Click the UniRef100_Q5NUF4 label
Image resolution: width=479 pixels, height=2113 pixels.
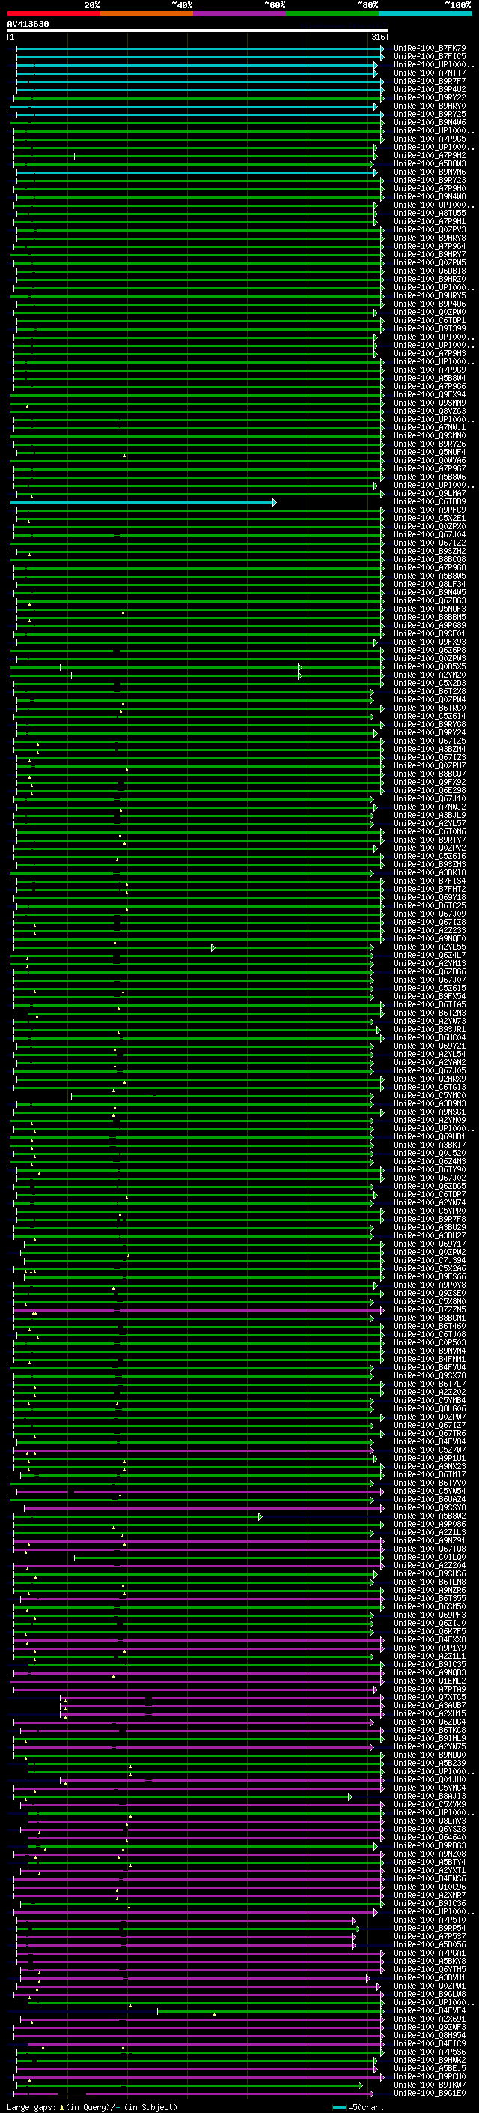tap(430, 453)
